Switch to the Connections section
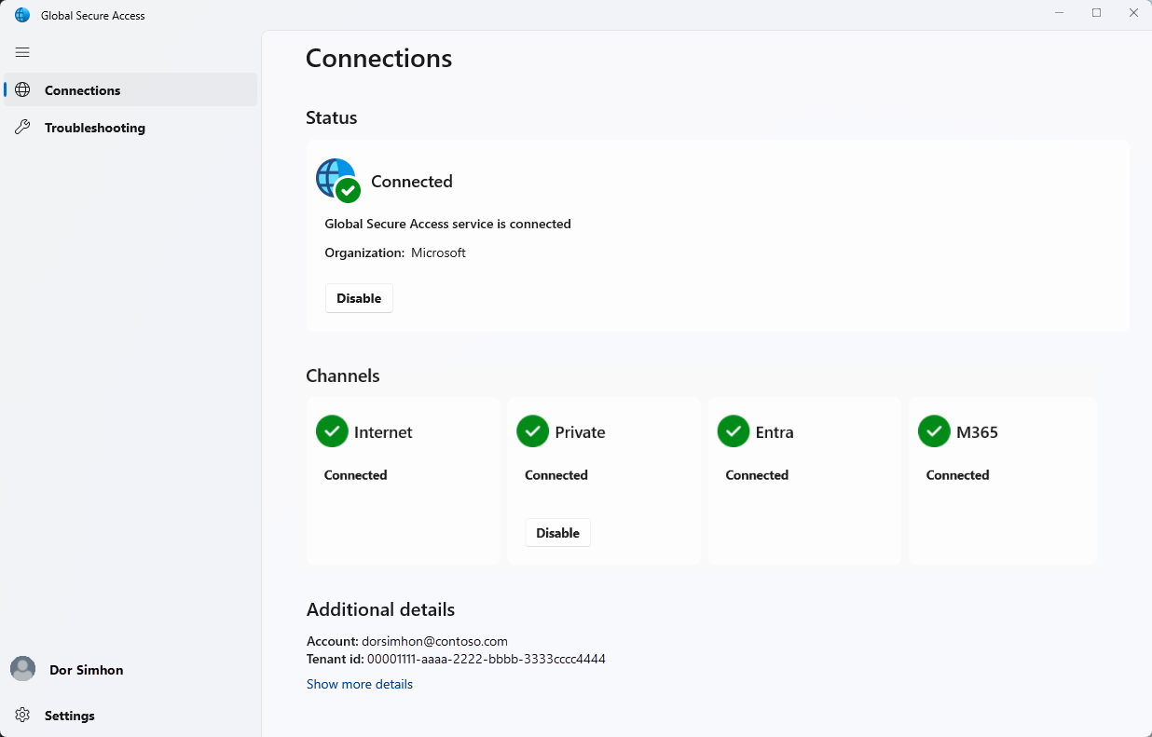The image size is (1152, 737). 82,89
